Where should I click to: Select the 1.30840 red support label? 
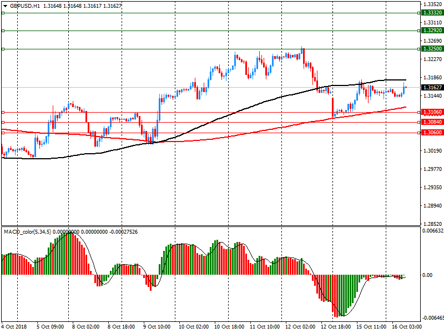432,122
